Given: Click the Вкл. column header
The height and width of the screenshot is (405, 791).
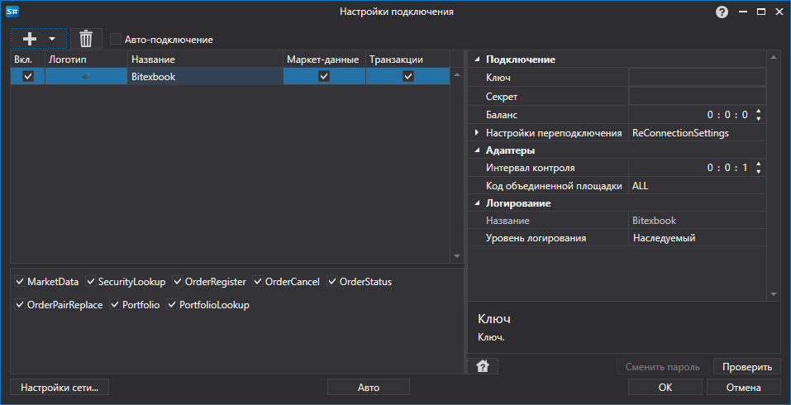Looking at the screenshot, I should click(28, 60).
